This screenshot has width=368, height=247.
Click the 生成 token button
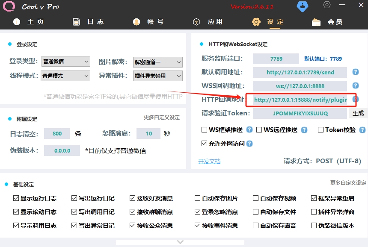point(358,113)
